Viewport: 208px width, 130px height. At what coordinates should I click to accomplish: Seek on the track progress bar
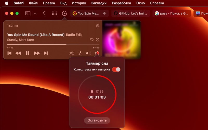click(x=53, y=44)
